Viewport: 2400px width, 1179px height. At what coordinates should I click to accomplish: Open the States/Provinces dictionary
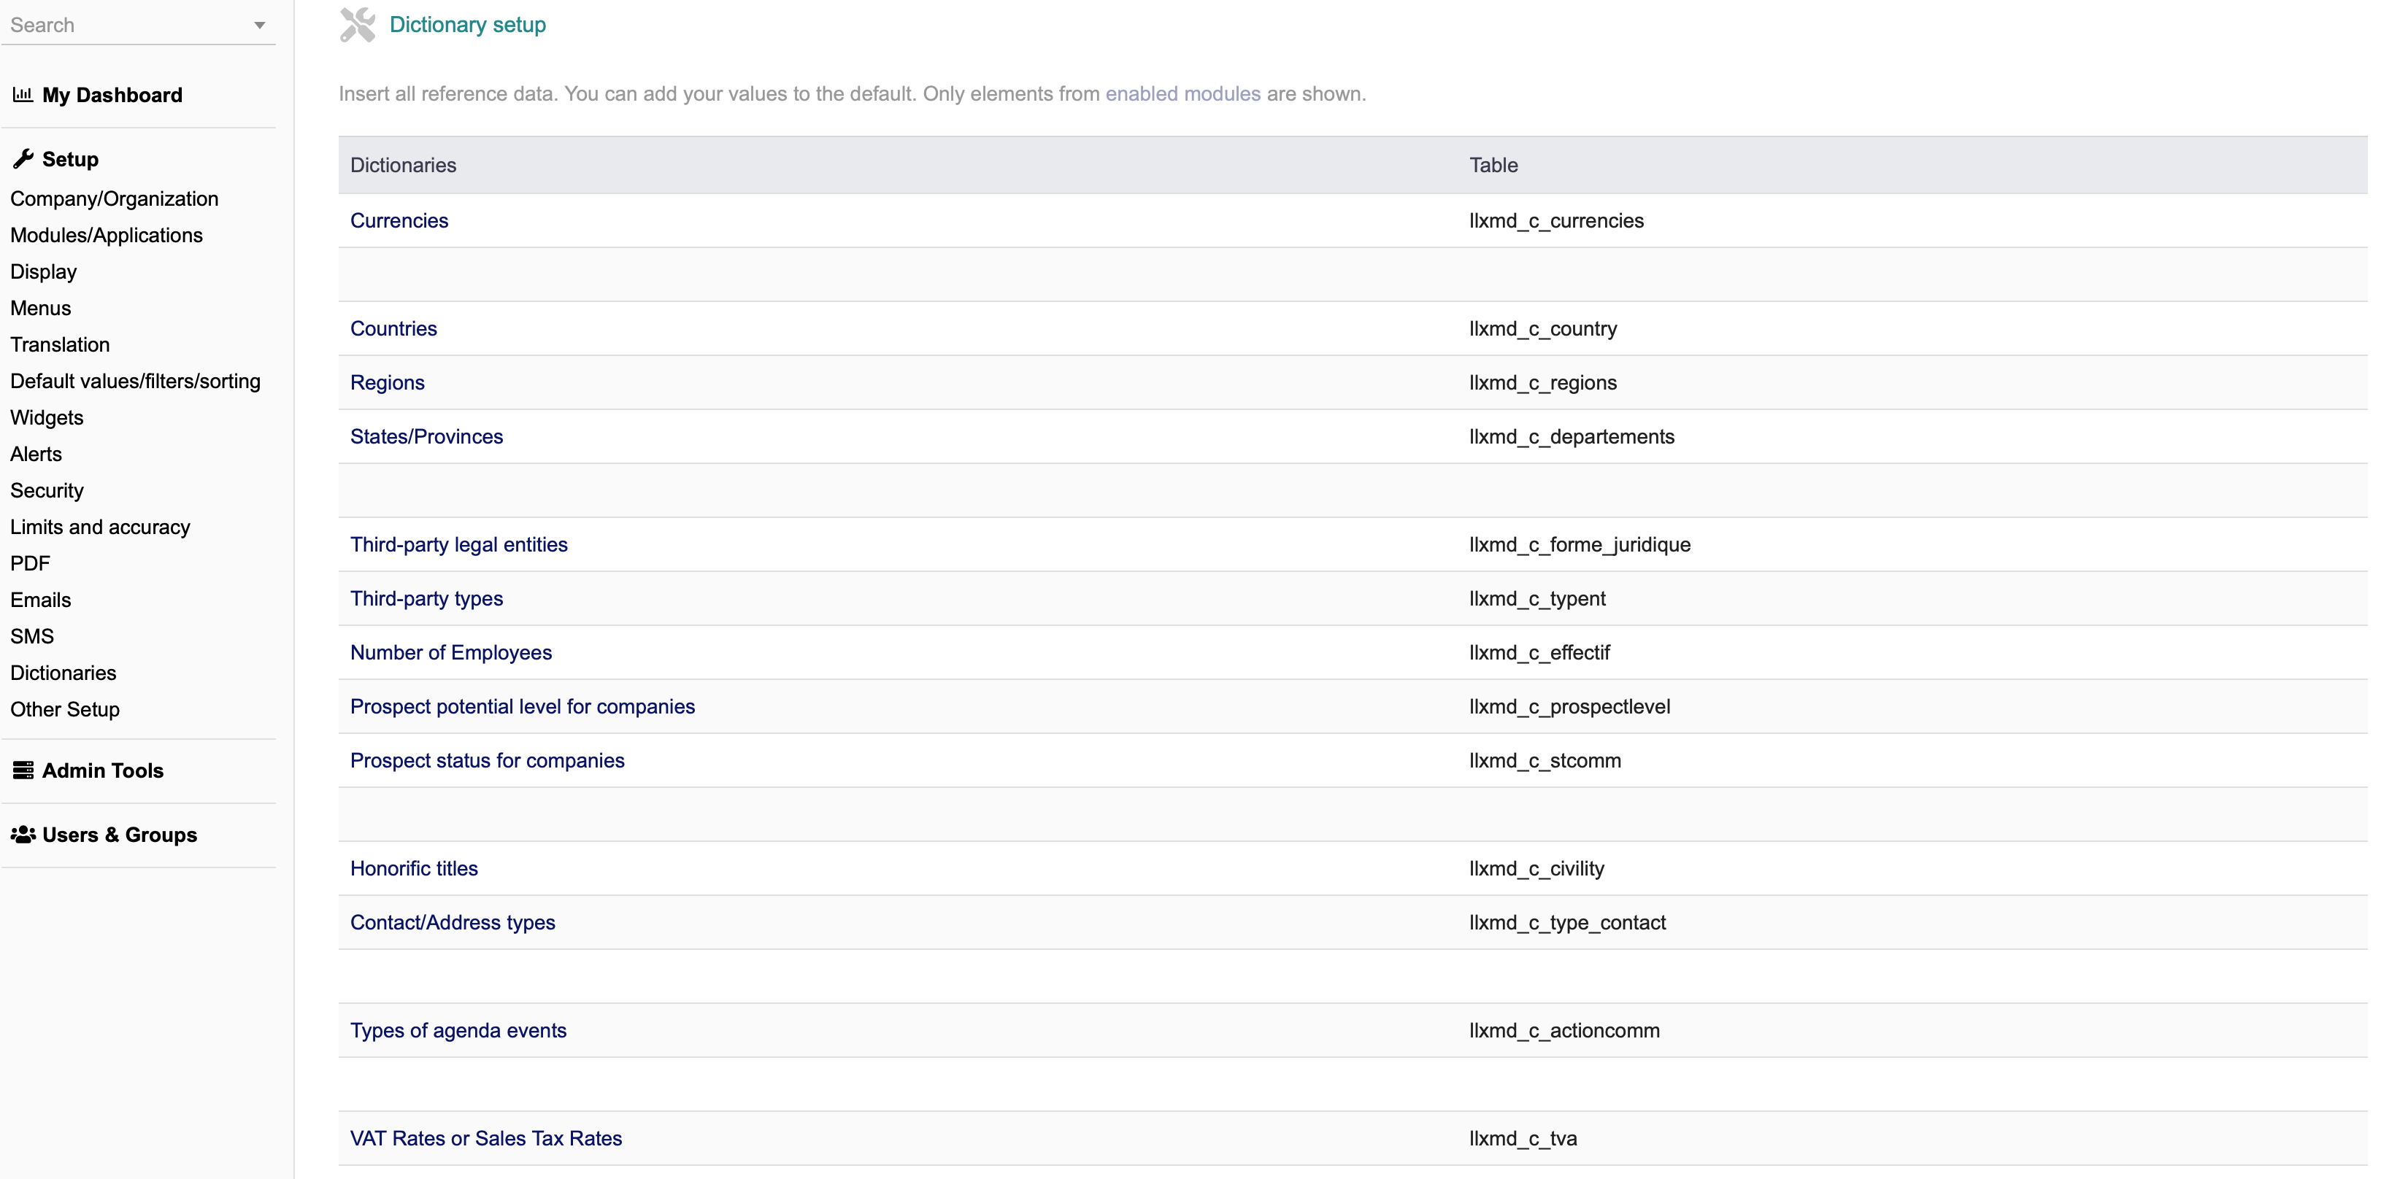pos(427,436)
